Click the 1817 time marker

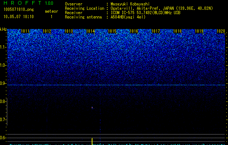tap(156, 31)
